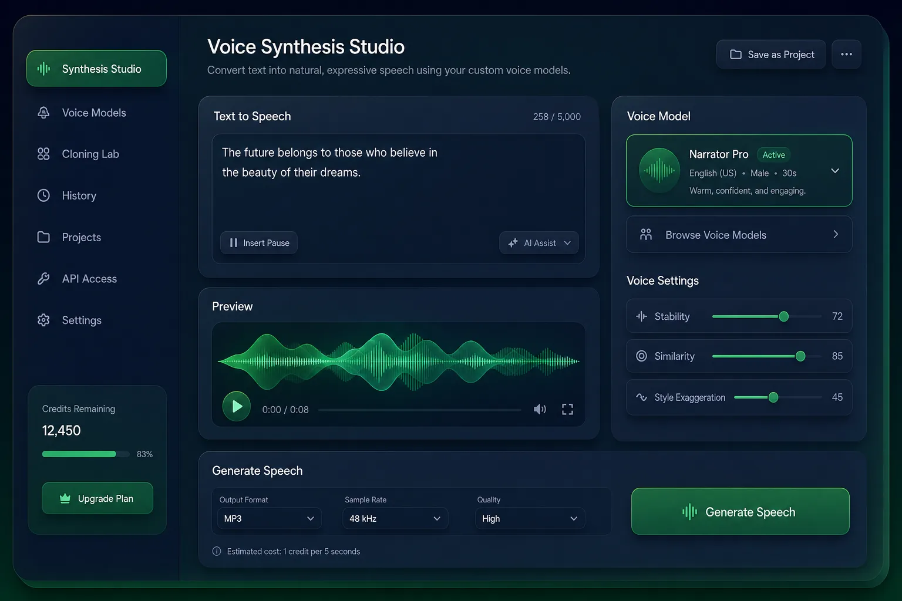Click the Generate Speech button
Screen dimensions: 902x601
coord(740,511)
